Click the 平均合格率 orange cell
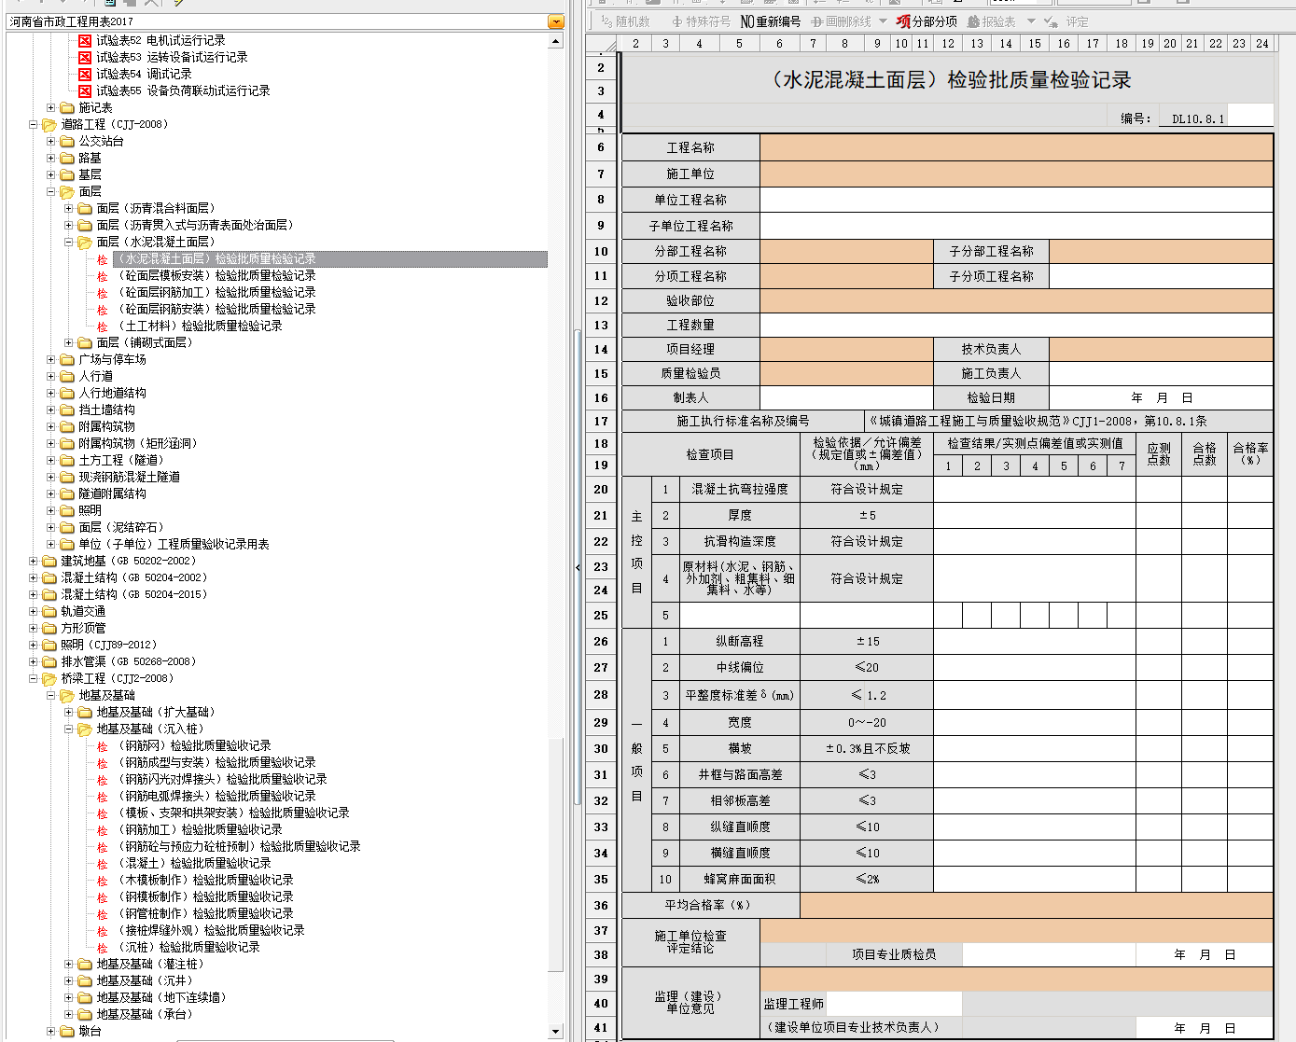This screenshot has width=1296, height=1042. click(1036, 905)
